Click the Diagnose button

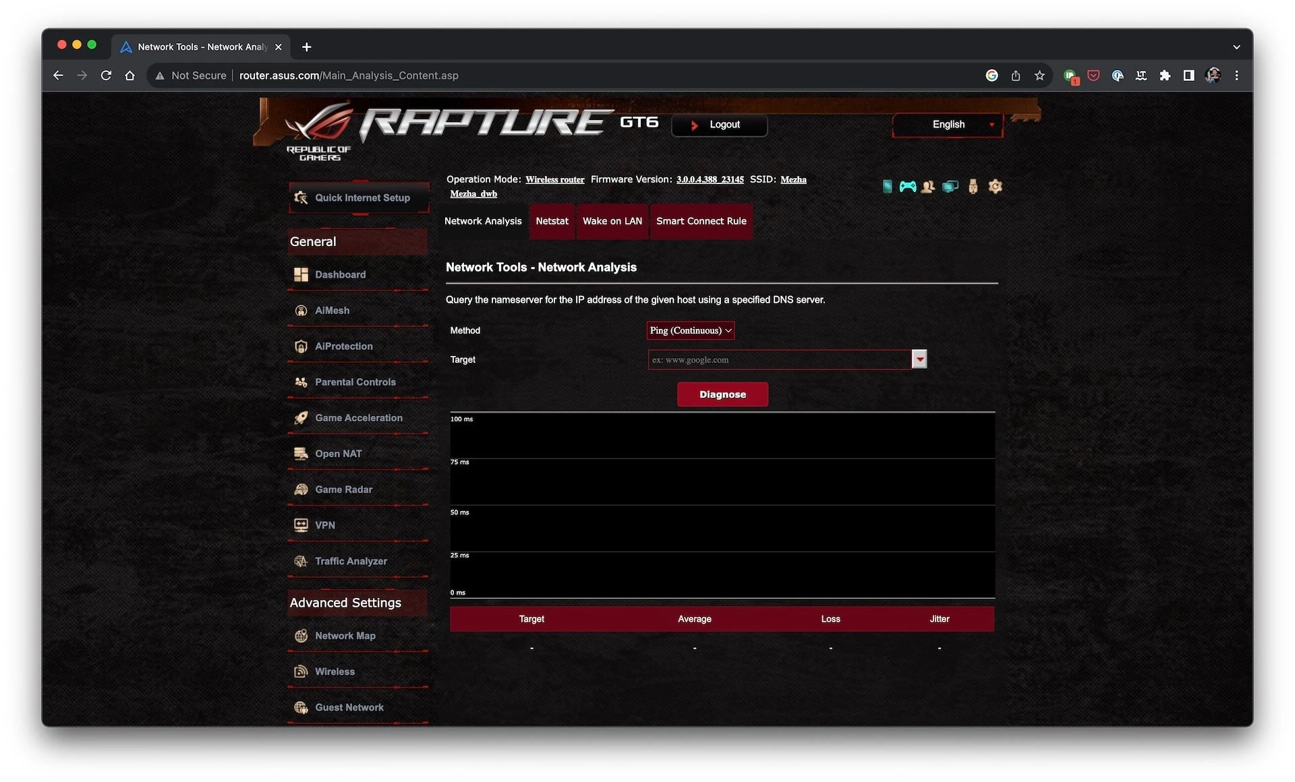[722, 394]
